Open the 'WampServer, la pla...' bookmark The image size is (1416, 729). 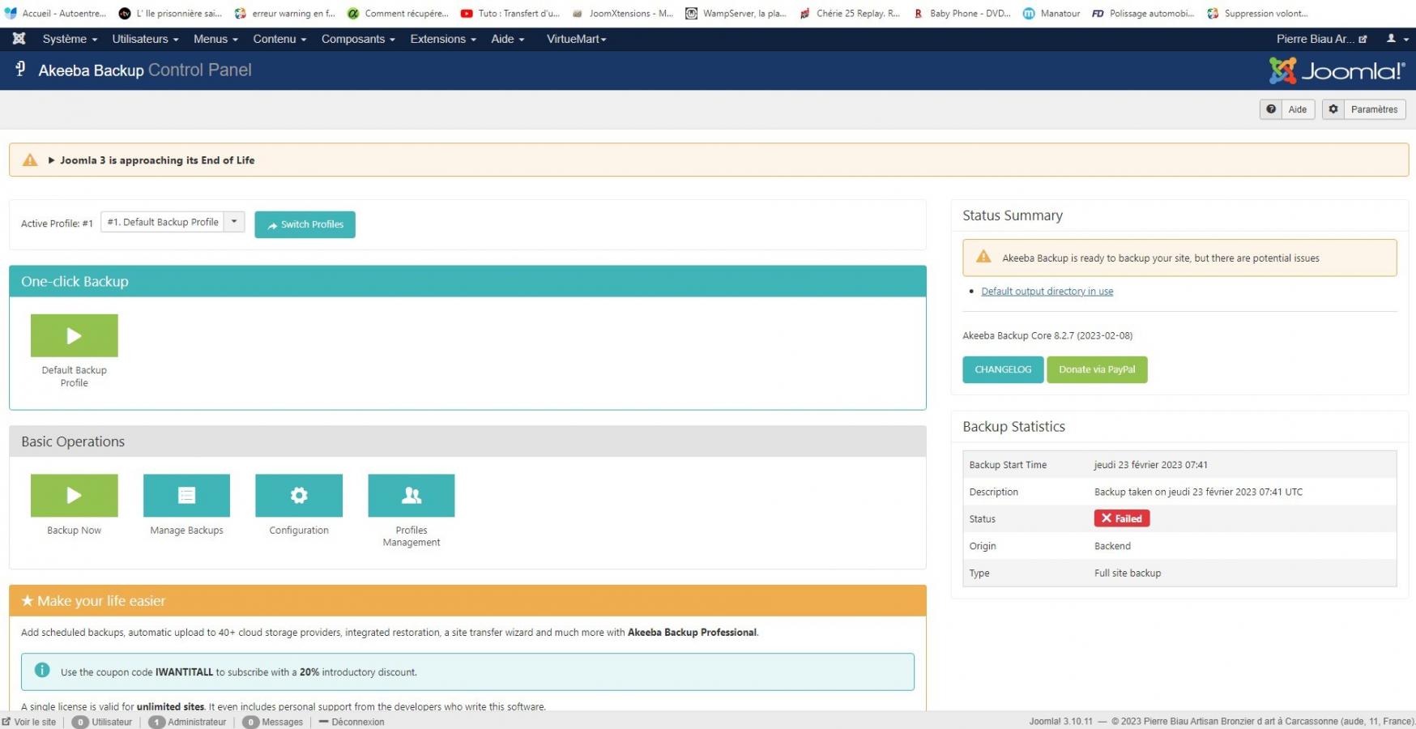pyautogui.click(x=736, y=14)
